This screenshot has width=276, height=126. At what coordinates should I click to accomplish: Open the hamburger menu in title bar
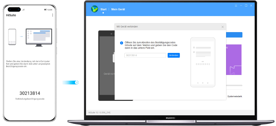[x=235, y=5]
